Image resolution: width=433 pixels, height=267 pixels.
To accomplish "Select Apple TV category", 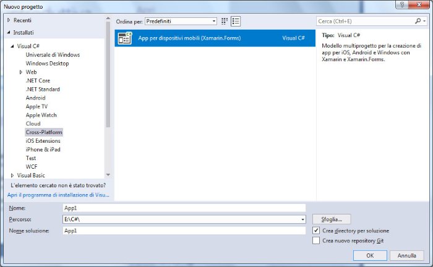I will point(36,106).
